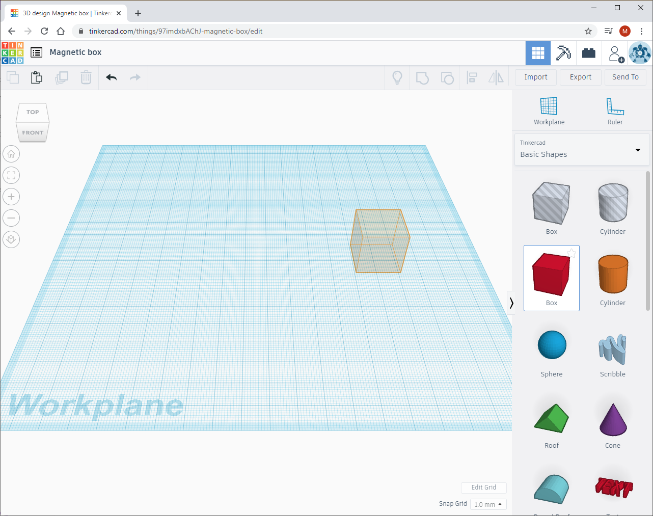Go forward in the browser
Image resolution: width=653 pixels, height=516 pixels.
coord(28,31)
